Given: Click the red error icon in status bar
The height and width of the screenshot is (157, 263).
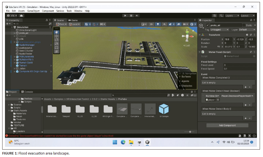Looking at the screenshot, I should [x=7, y=136].
